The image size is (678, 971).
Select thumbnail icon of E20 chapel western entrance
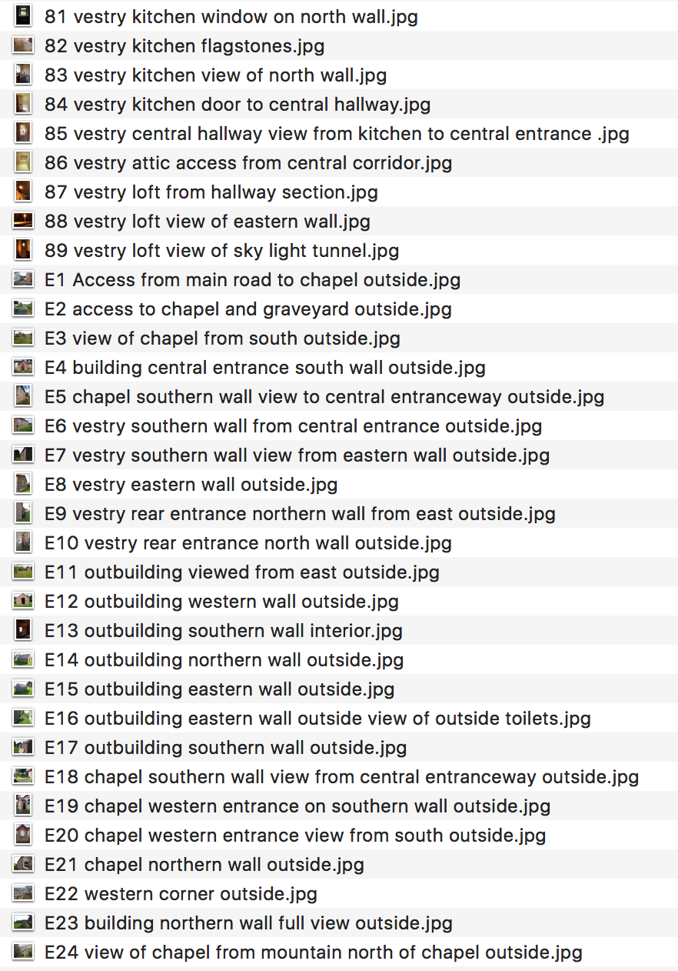coord(23,835)
